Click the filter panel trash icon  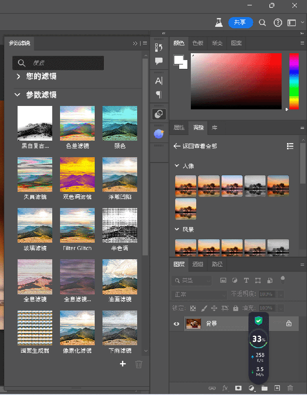(x=139, y=364)
